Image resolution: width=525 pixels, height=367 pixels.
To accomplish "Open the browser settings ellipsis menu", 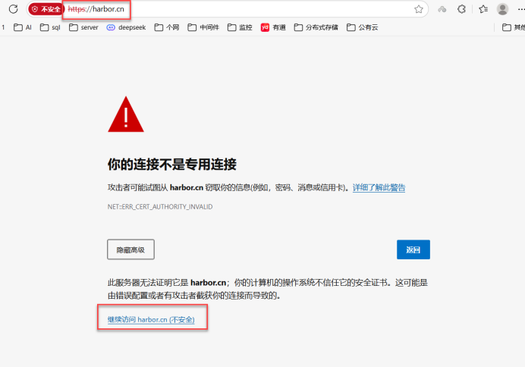I will (520, 9).
